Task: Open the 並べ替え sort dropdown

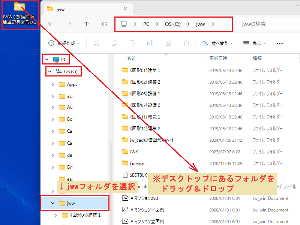Action: [x=219, y=43]
